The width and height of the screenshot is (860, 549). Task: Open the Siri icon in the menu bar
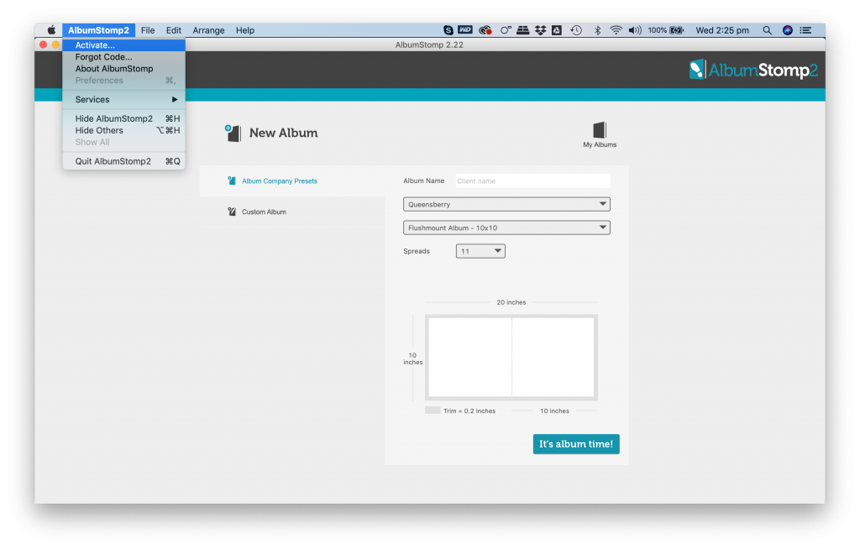(788, 30)
